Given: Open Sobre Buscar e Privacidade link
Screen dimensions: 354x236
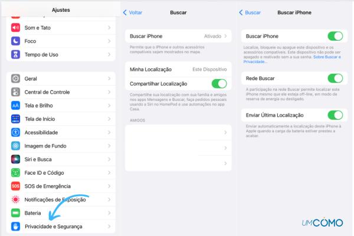Looking at the screenshot, I should pyautogui.click(x=292, y=59).
